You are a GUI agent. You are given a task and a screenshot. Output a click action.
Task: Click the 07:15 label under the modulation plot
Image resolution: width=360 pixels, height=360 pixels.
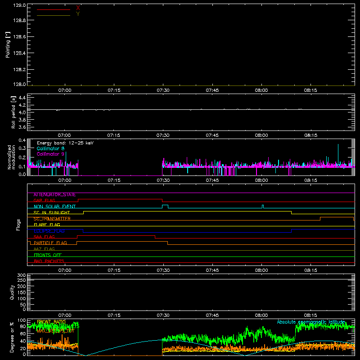tap(114, 180)
